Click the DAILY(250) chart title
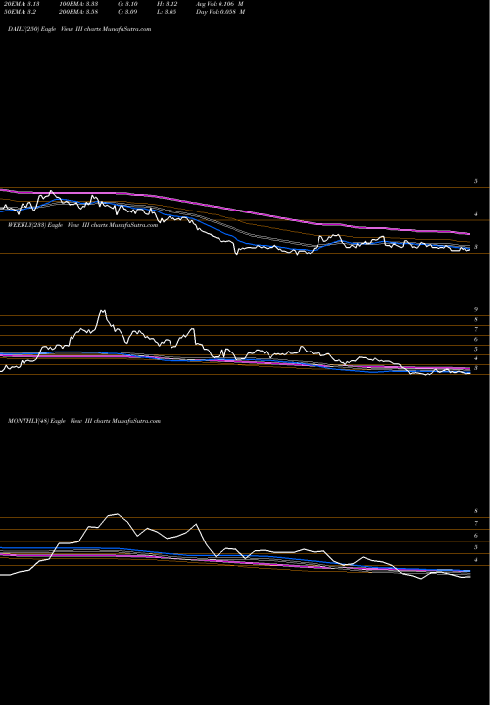490x705 pixels. tap(79, 29)
